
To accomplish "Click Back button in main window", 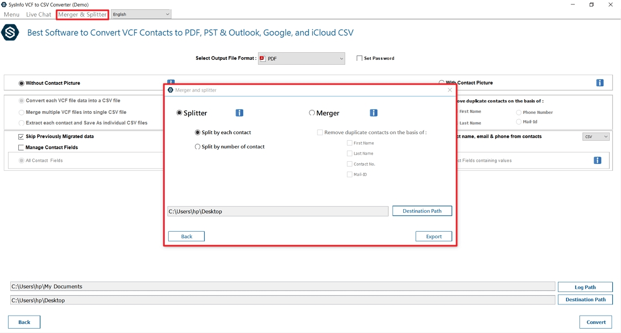I will (24, 322).
